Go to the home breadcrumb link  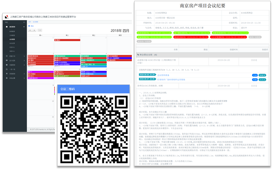30,22
